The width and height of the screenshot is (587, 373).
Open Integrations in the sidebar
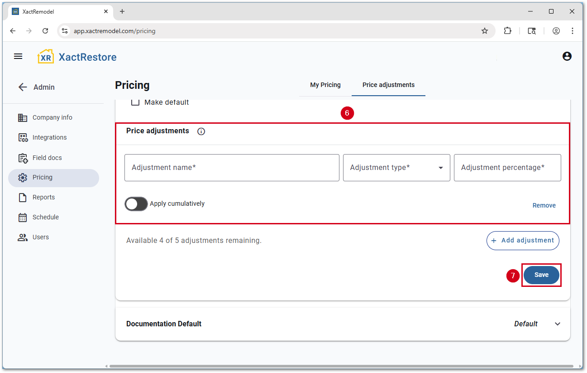pyautogui.click(x=49, y=137)
